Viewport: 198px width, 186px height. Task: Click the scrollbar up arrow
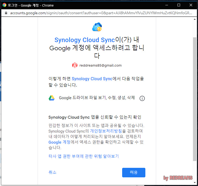pyautogui.click(x=195, y=19)
